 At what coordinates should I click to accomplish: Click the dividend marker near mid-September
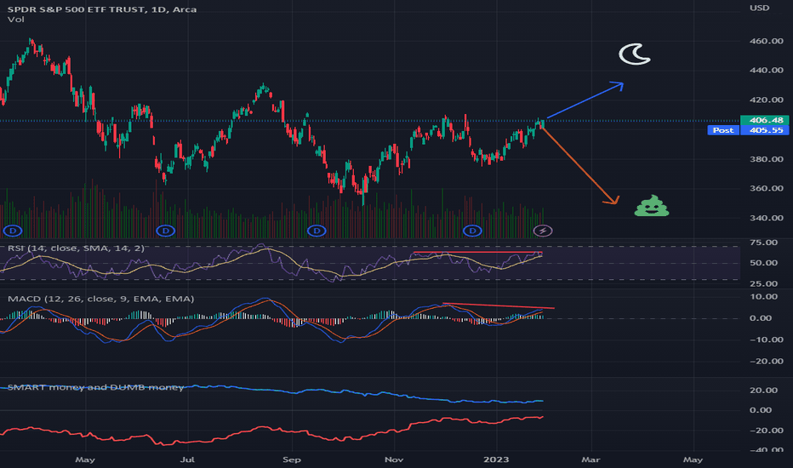tap(317, 231)
